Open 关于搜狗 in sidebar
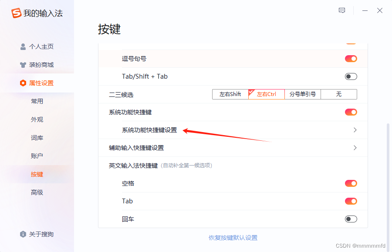 (x=37, y=234)
